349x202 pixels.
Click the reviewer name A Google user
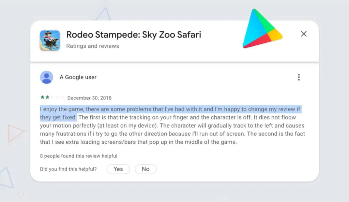click(78, 77)
